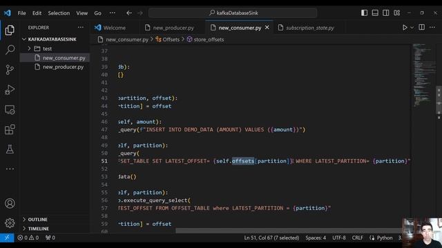Toggle the primary side bar

coord(364,13)
